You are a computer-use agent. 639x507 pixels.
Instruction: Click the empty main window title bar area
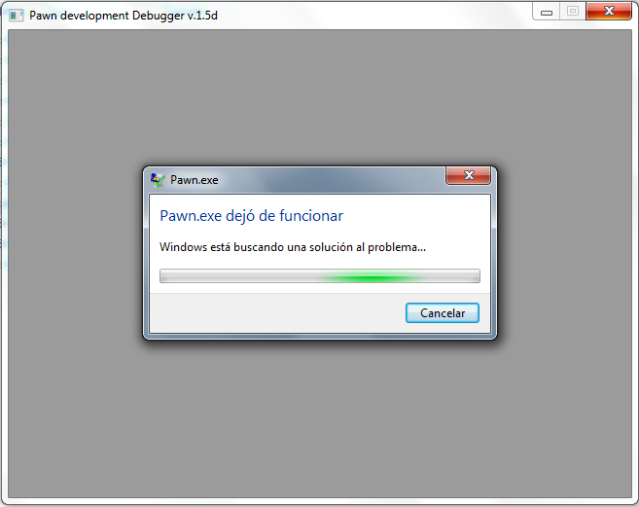pyautogui.click(x=374, y=16)
